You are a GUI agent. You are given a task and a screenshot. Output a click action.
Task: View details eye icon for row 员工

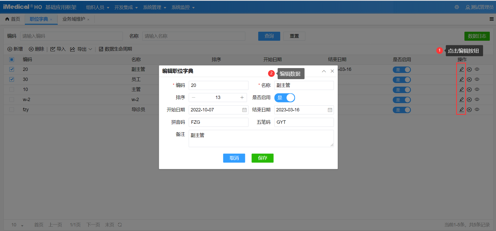[477, 79]
